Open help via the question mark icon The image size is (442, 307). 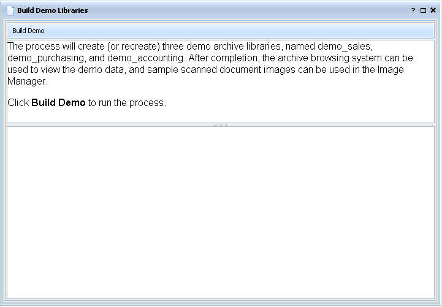pos(413,10)
